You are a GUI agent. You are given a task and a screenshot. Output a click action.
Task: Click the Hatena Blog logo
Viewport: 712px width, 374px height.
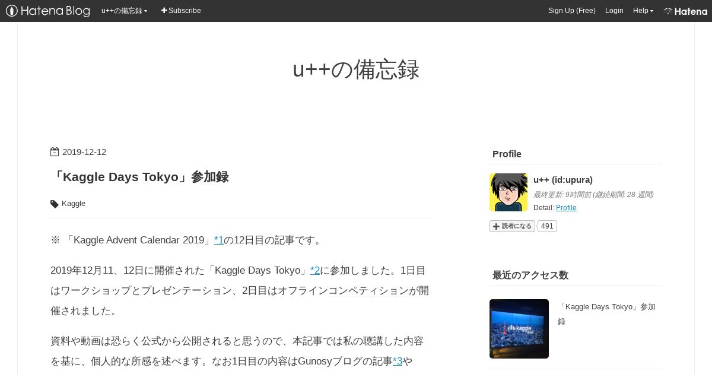[47, 11]
